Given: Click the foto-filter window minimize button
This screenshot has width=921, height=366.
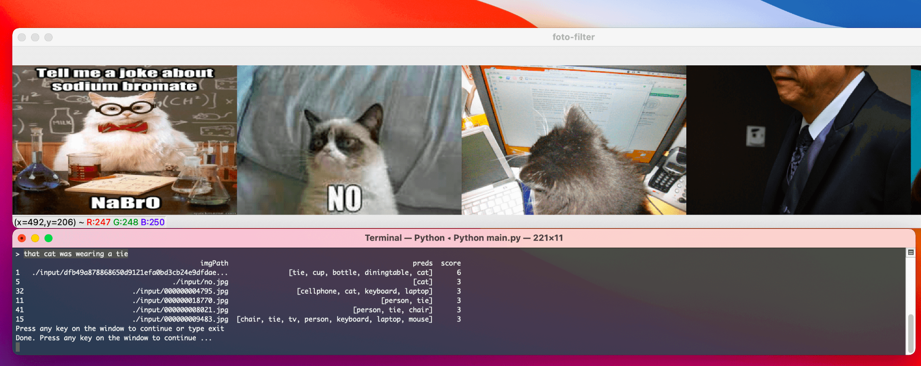Looking at the screenshot, I should (35, 37).
